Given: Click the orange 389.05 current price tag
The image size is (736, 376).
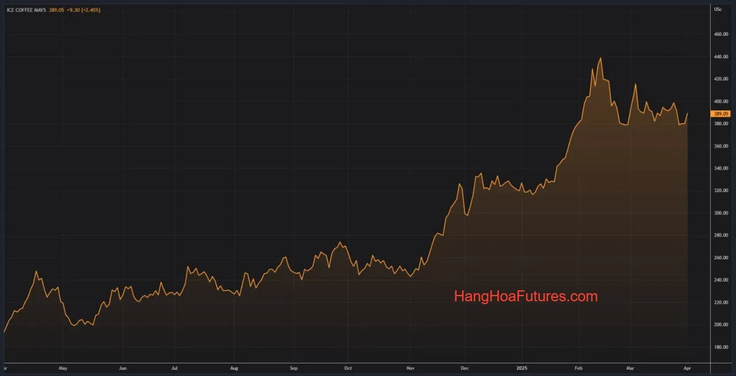Looking at the screenshot, I should (x=721, y=114).
